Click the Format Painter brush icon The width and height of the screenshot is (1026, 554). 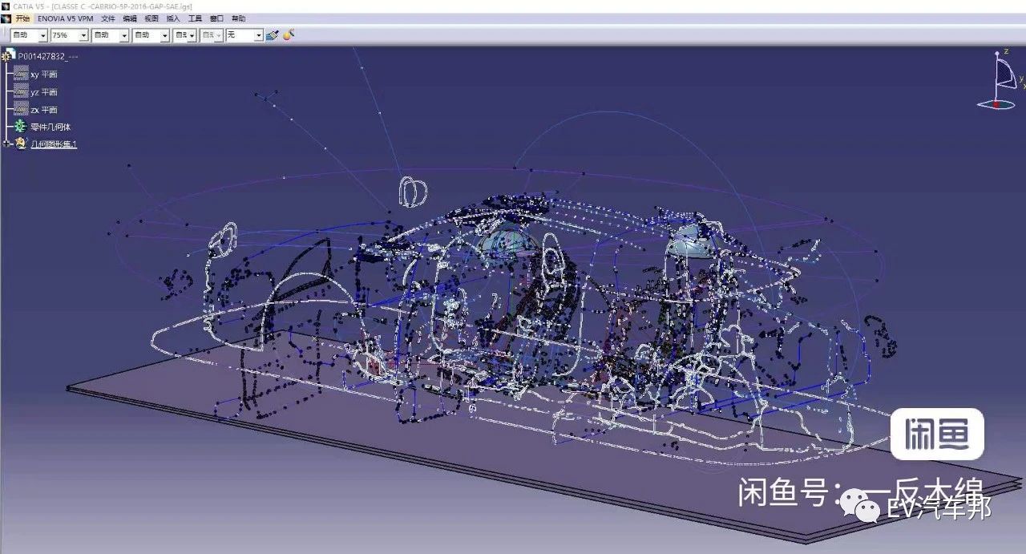[x=272, y=35]
